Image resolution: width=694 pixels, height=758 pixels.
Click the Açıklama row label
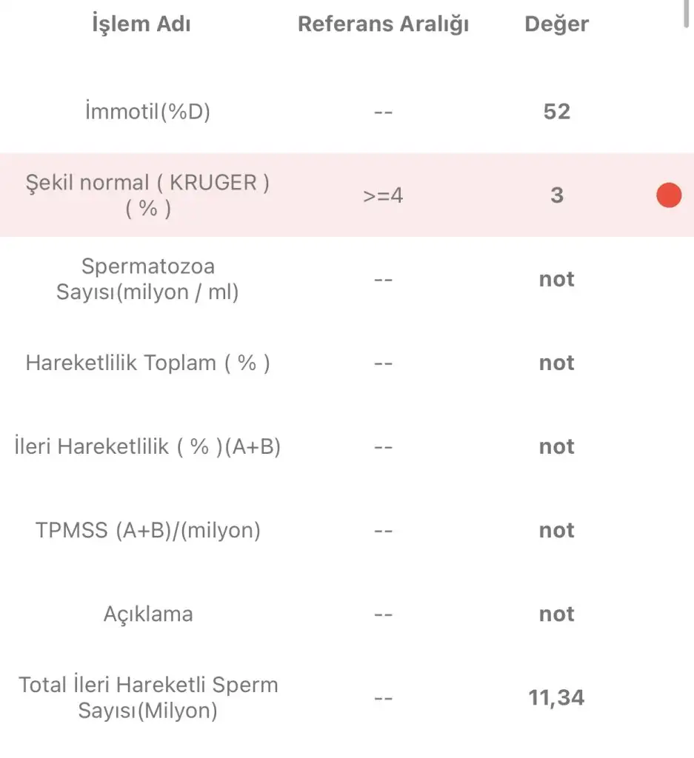pyautogui.click(x=148, y=614)
